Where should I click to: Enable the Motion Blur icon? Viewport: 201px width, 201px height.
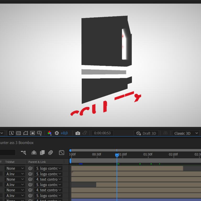(x=51, y=153)
